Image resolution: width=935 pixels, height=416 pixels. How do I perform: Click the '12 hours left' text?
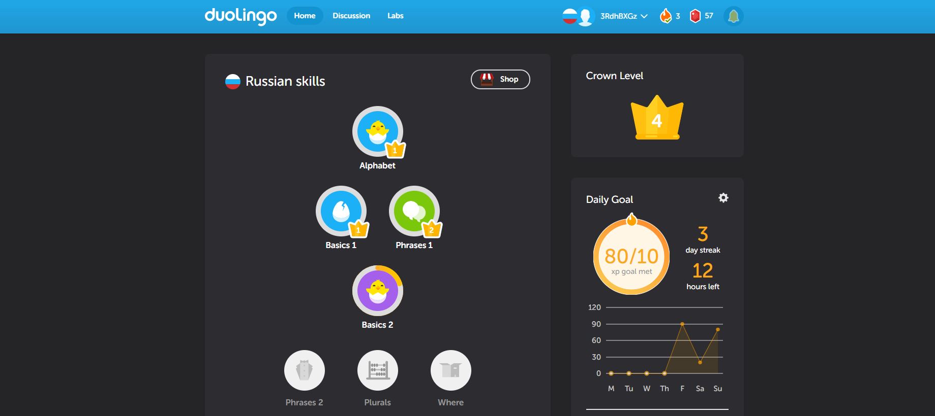point(703,276)
